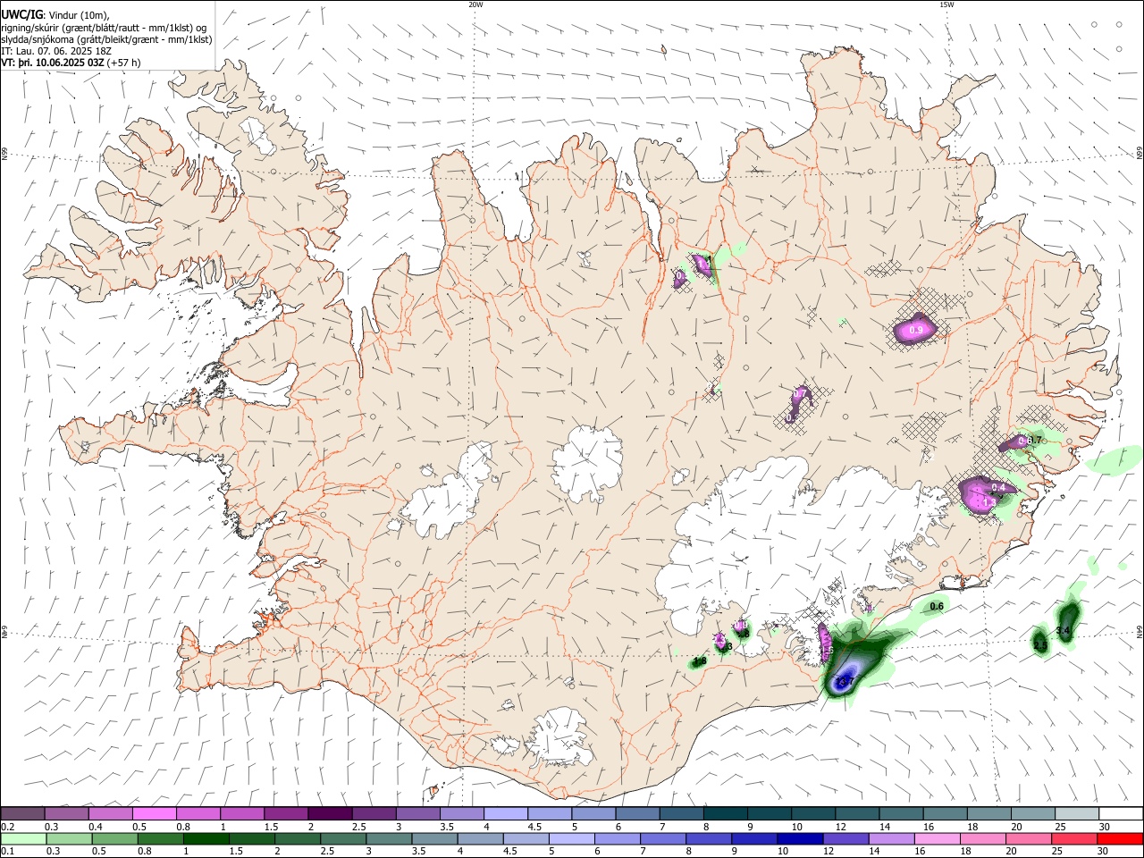Select the 2.5 value on offshore green cell
This screenshot has height=858, width=1144.
coord(1039,645)
